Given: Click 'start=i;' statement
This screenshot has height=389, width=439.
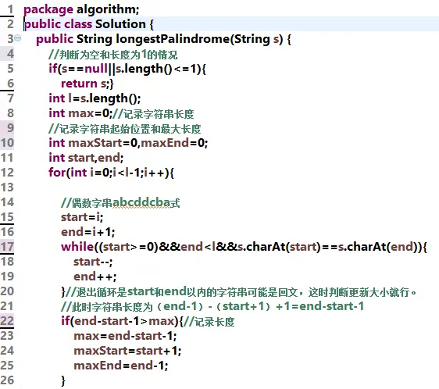Looking at the screenshot, I should pyautogui.click(x=82, y=217).
